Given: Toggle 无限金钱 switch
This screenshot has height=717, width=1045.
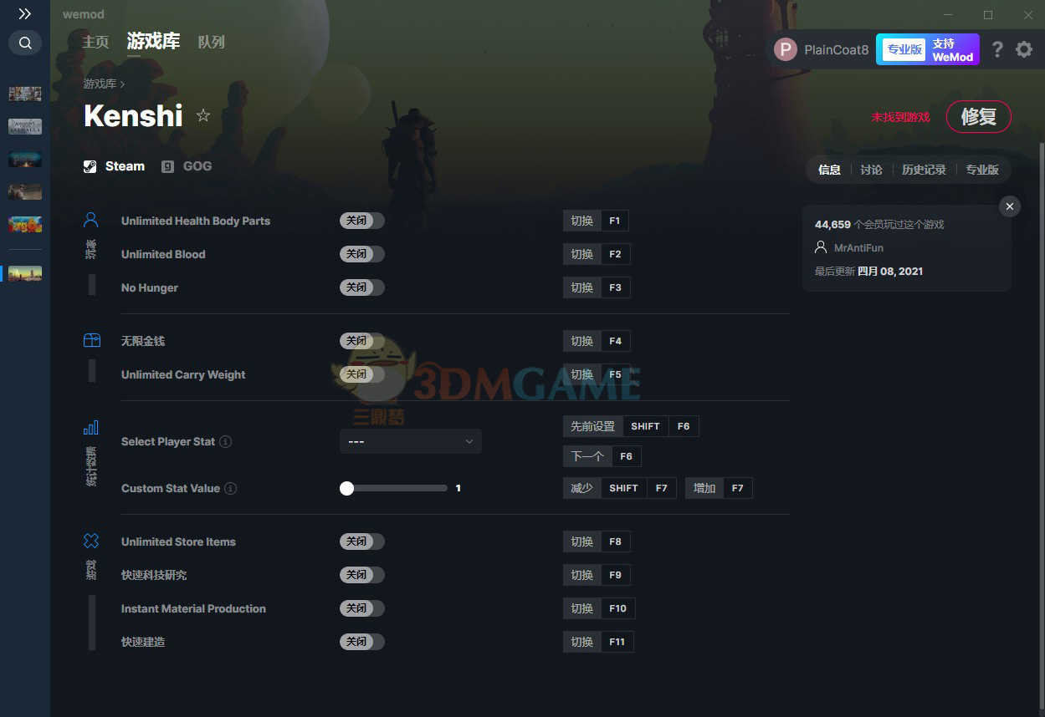Looking at the screenshot, I should pos(362,341).
